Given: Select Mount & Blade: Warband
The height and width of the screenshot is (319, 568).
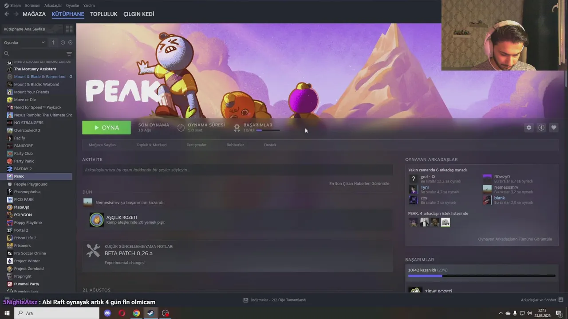Looking at the screenshot, I should click(36, 84).
